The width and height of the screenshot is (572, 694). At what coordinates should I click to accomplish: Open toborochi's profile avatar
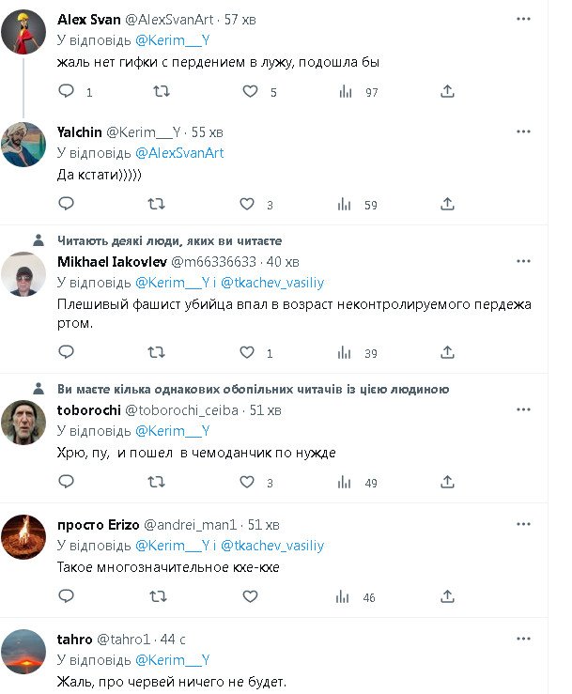[23, 422]
